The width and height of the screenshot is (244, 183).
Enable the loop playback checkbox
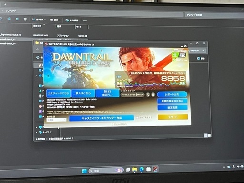pos(137,118)
